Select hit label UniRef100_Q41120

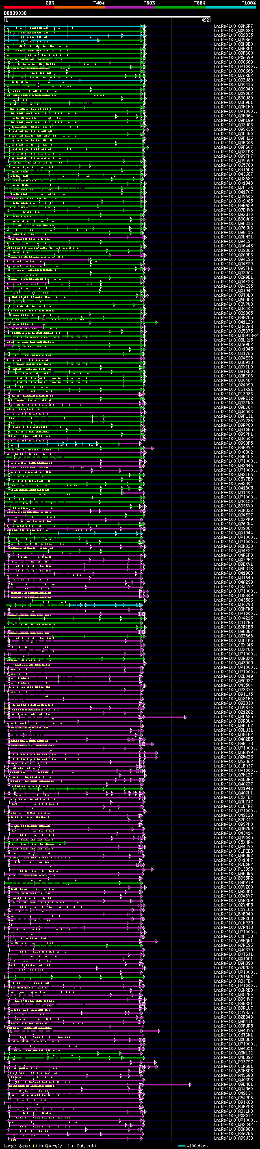(233, 322)
